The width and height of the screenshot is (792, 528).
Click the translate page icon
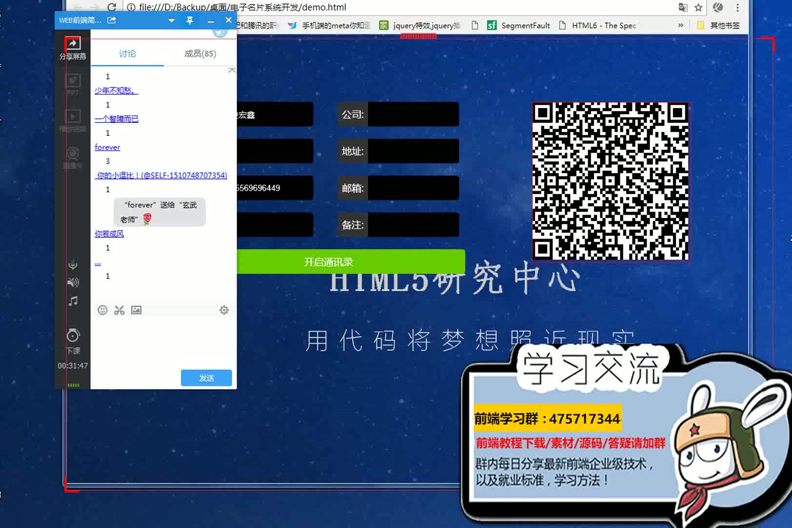pos(683,7)
